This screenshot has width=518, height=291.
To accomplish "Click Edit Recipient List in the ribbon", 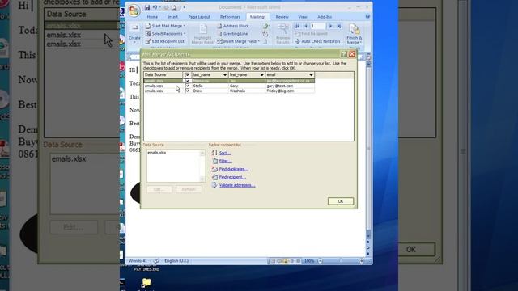I will [164, 41].
